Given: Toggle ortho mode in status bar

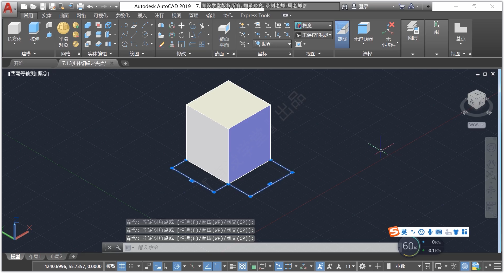Looking at the screenshot, I should (x=167, y=266).
